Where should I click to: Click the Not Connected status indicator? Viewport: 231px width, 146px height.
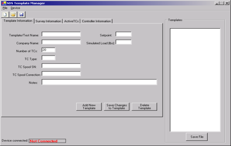[x=47, y=141]
